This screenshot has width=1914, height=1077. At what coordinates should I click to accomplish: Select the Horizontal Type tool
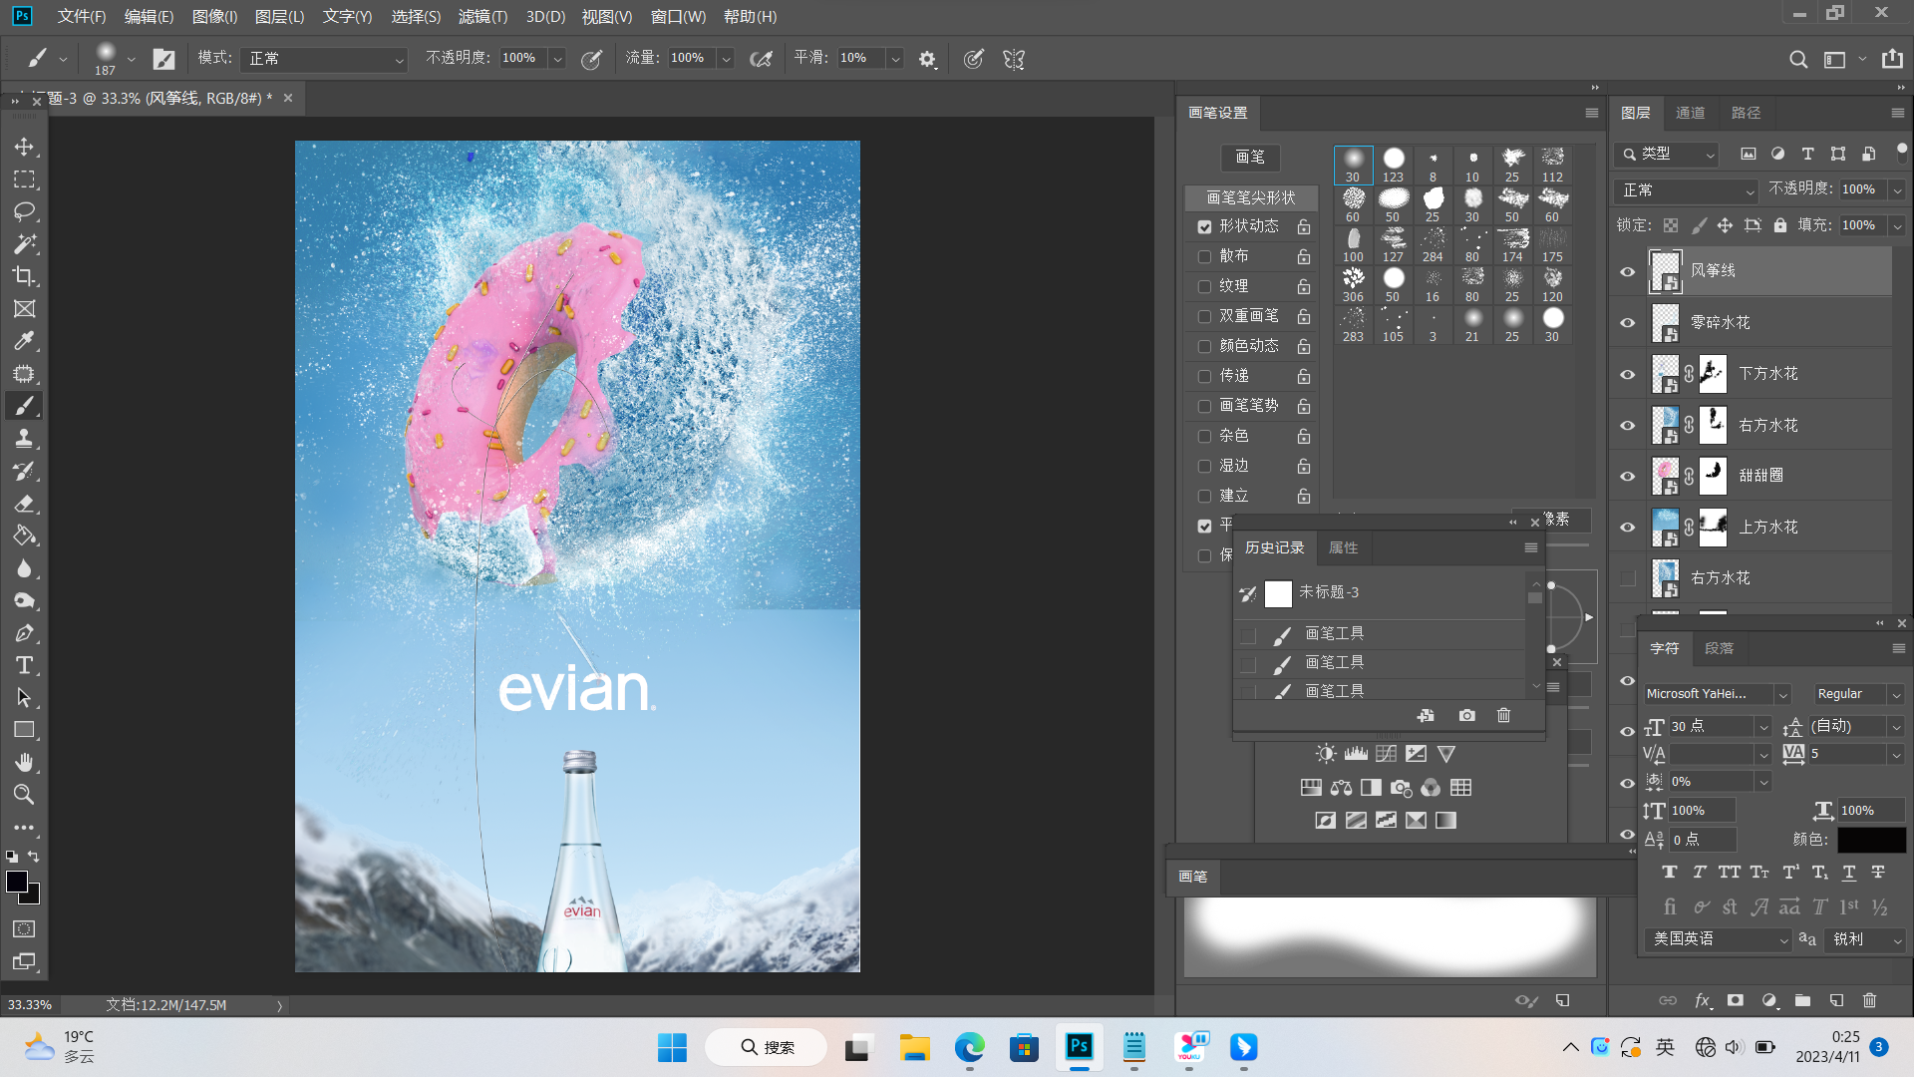pos(24,665)
